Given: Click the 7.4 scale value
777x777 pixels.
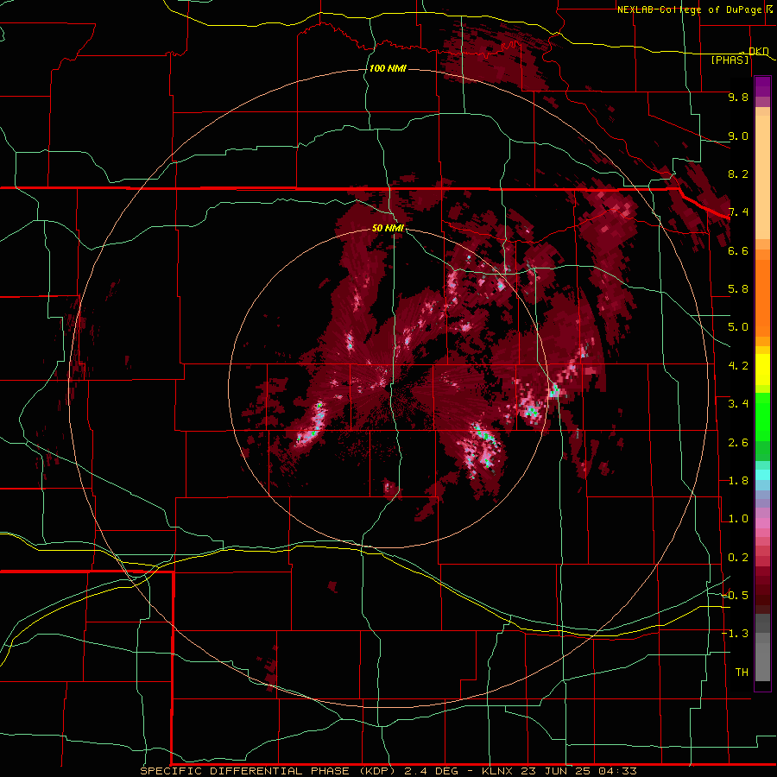Looking at the screenshot, I should [738, 212].
